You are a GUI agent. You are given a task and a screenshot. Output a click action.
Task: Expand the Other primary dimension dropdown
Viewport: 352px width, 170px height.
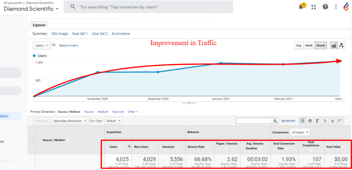pos(133,111)
